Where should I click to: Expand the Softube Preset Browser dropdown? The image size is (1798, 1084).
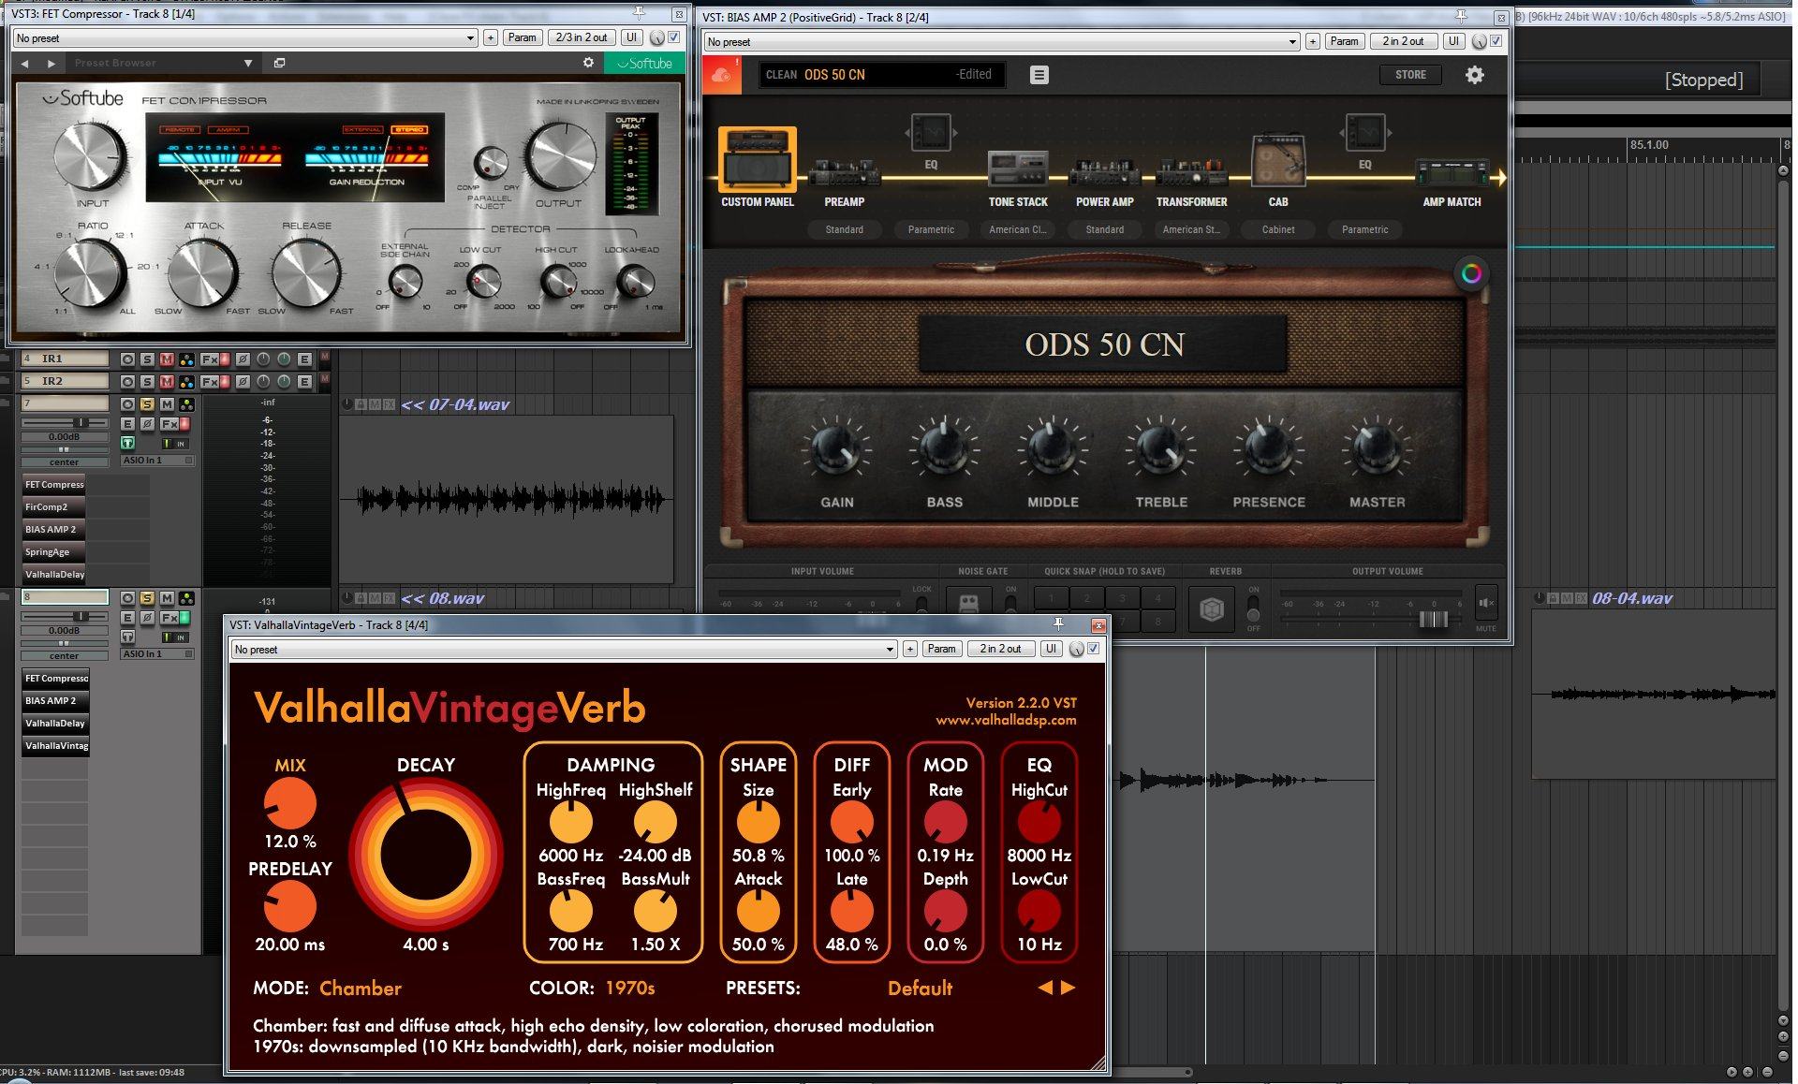pyautogui.click(x=248, y=63)
